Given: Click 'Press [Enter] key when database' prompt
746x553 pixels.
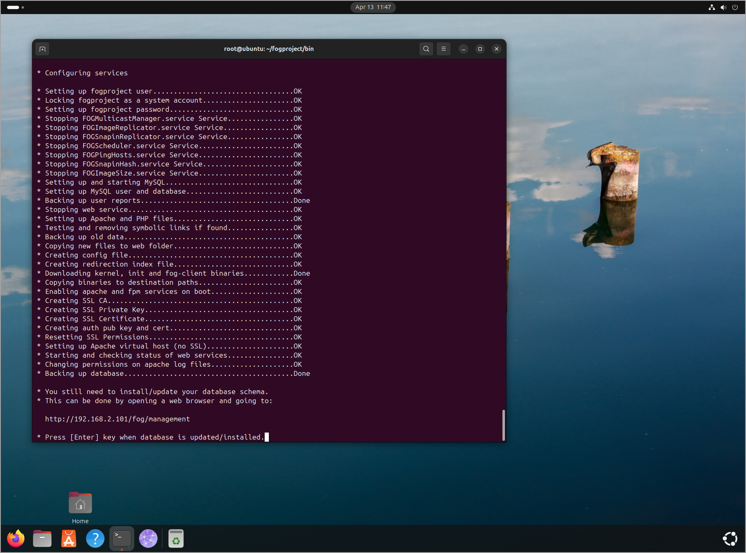Looking at the screenshot, I should [151, 437].
